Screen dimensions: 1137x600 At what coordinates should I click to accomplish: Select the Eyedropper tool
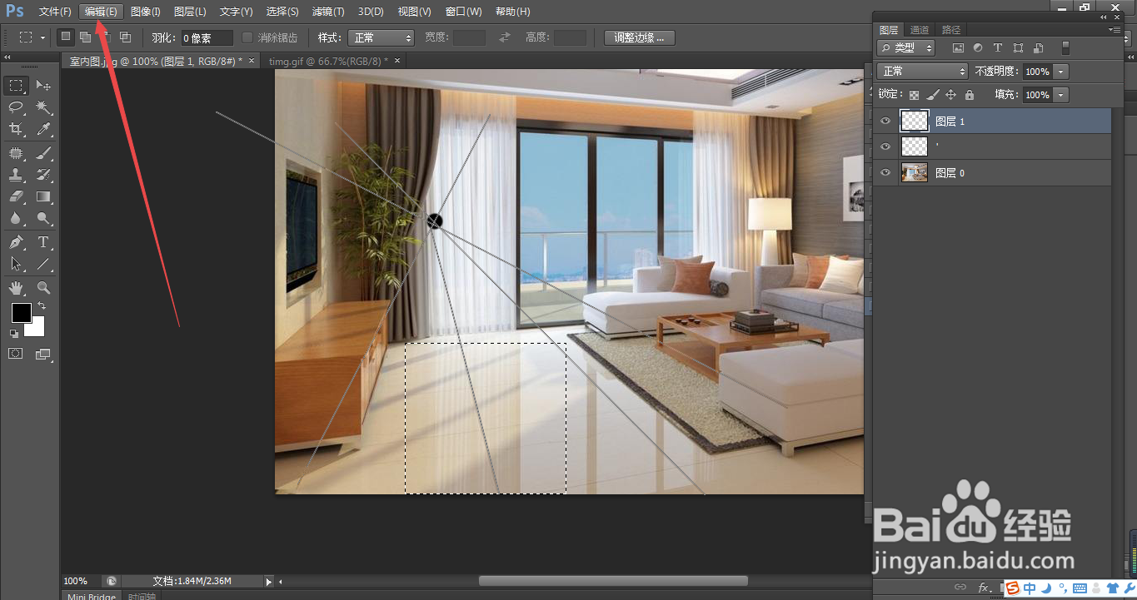(x=43, y=129)
